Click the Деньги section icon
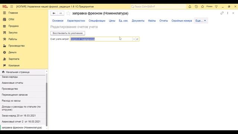This screenshot has height=134, width=238. pos(4,52)
